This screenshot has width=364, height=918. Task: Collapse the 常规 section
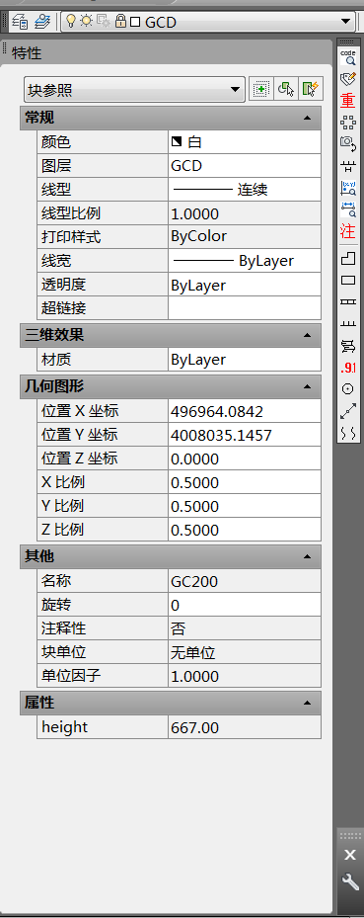coord(307,118)
